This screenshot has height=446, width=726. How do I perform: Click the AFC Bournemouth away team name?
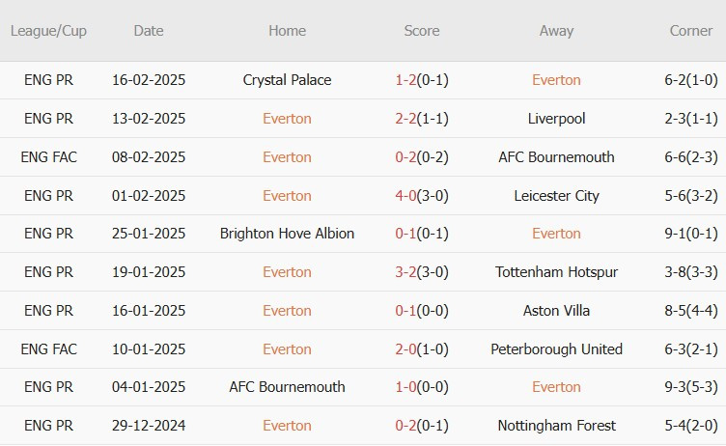point(556,157)
